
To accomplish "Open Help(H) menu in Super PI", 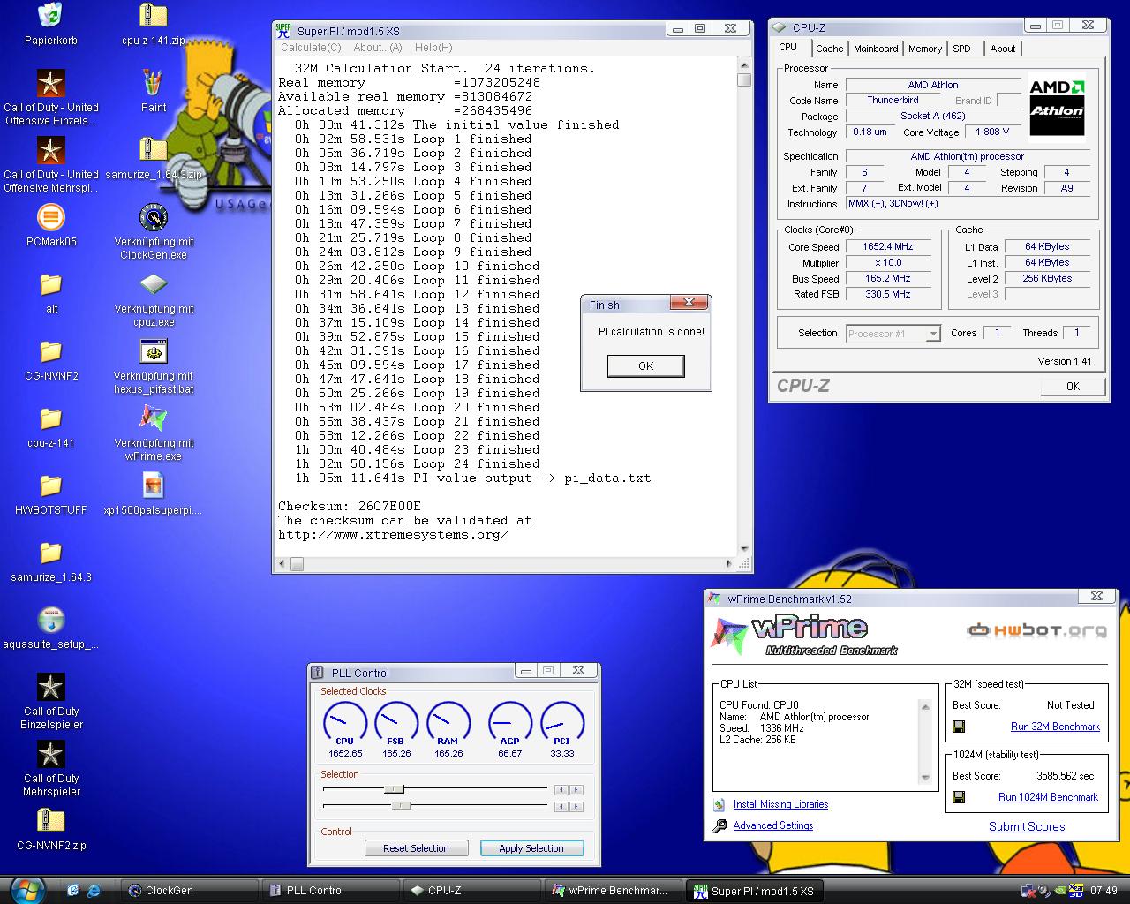I will [433, 48].
